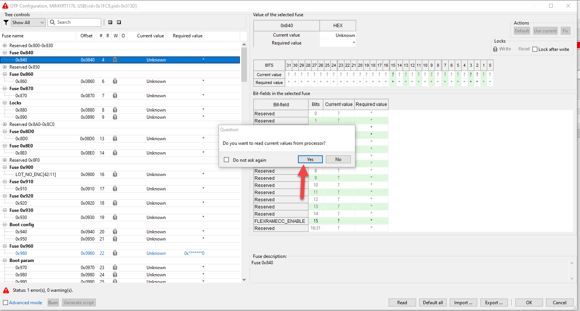Enable Advanced mode
The width and height of the screenshot is (580, 311).
tap(5, 302)
